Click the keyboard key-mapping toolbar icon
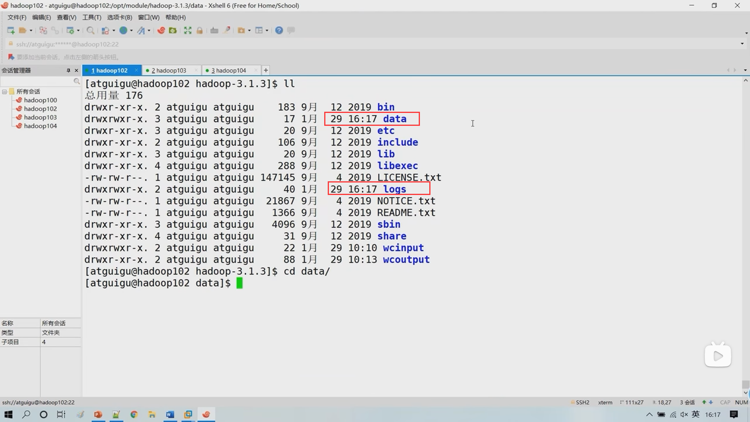 (x=214, y=30)
